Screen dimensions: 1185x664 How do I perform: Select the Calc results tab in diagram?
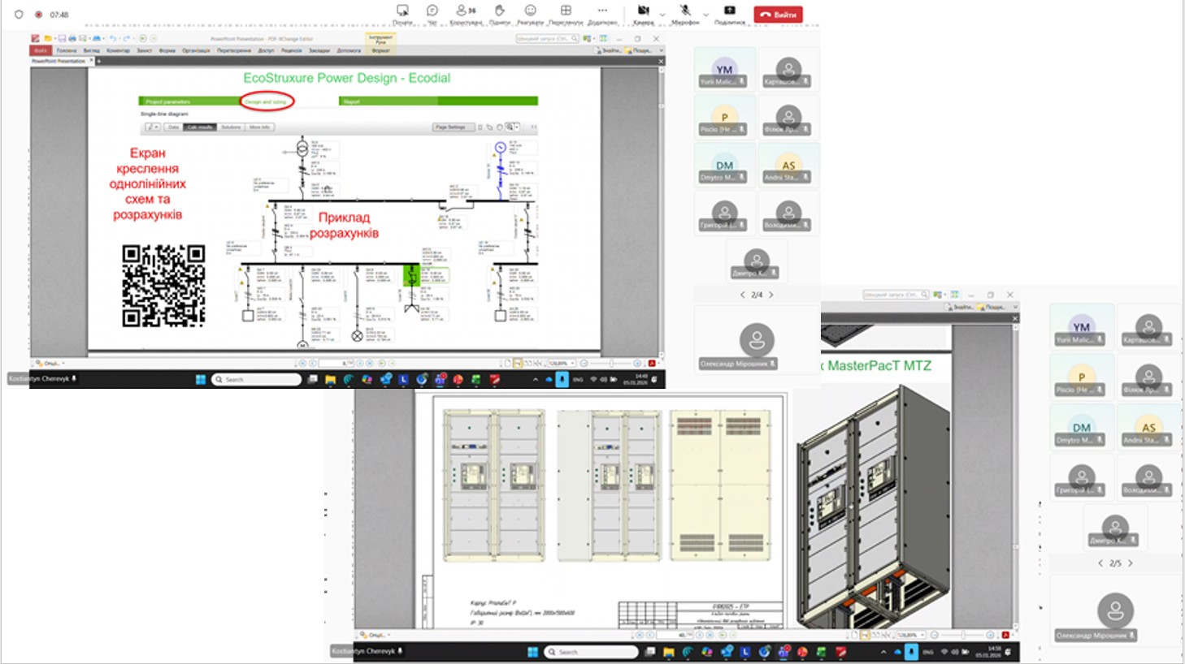[x=200, y=127]
